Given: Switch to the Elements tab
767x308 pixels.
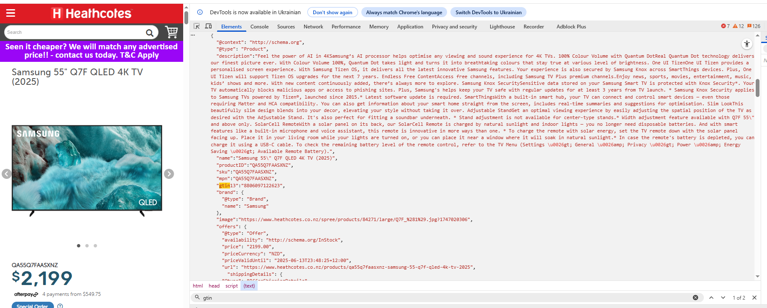Looking at the screenshot, I should (231, 27).
